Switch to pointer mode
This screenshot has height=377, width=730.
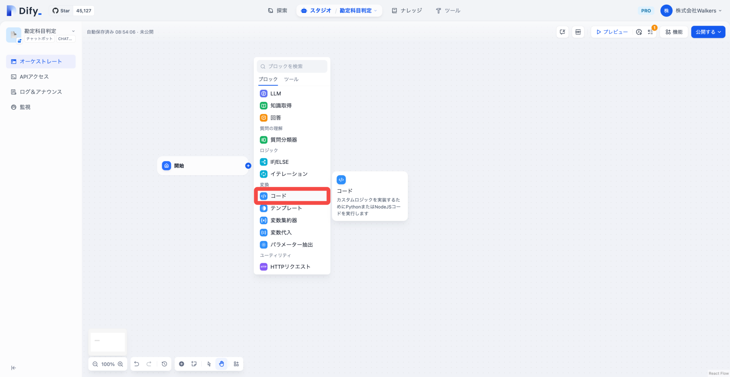coord(209,364)
